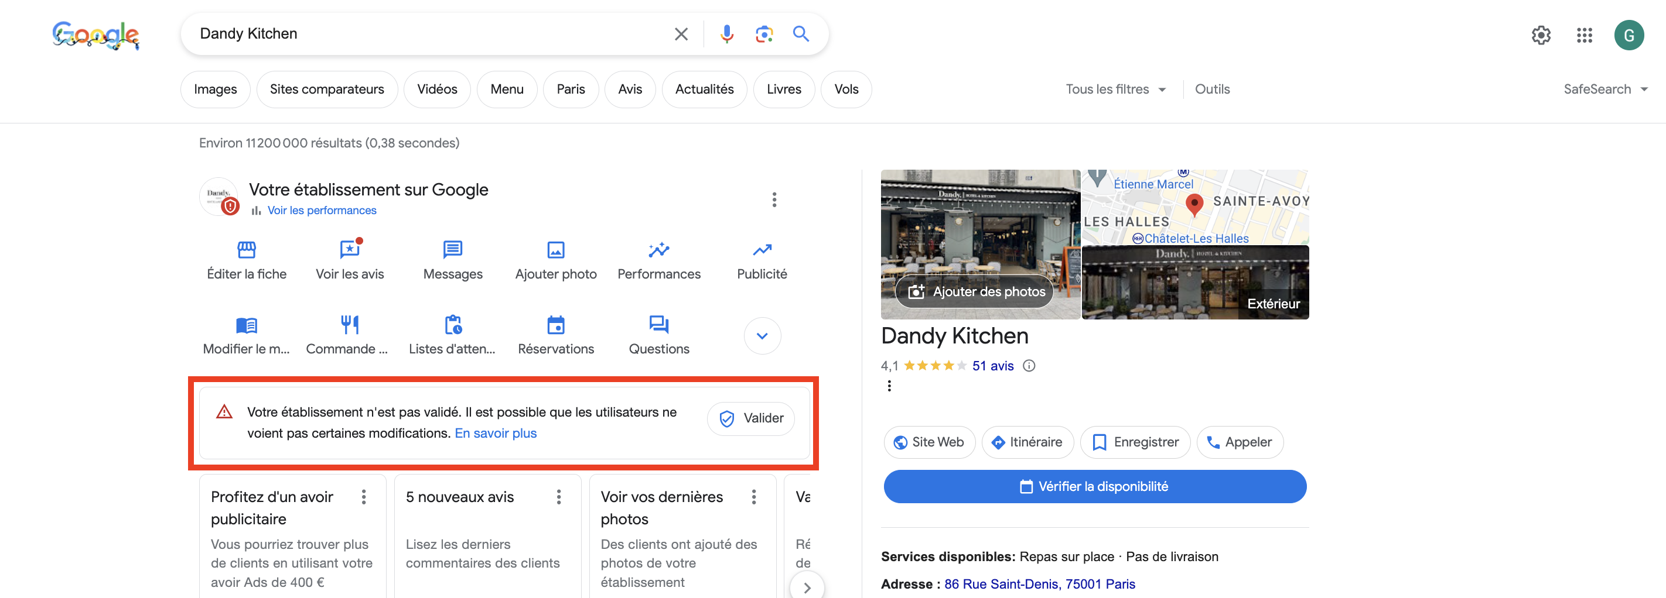Image resolution: width=1666 pixels, height=598 pixels.
Task: Click the Dandy Kitchen search input field
Action: [x=427, y=33]
